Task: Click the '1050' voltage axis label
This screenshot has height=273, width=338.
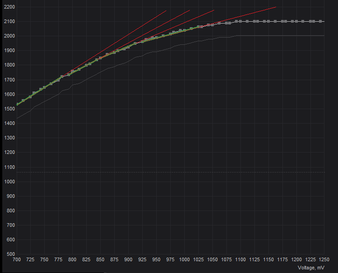Action: (212, 259)
